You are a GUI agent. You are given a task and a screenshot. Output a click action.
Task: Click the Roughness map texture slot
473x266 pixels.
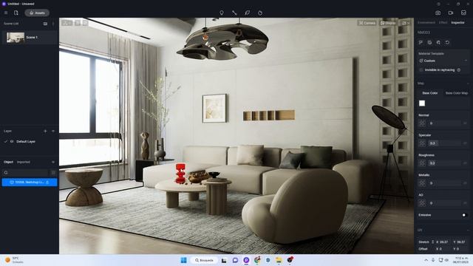[422, 163]
